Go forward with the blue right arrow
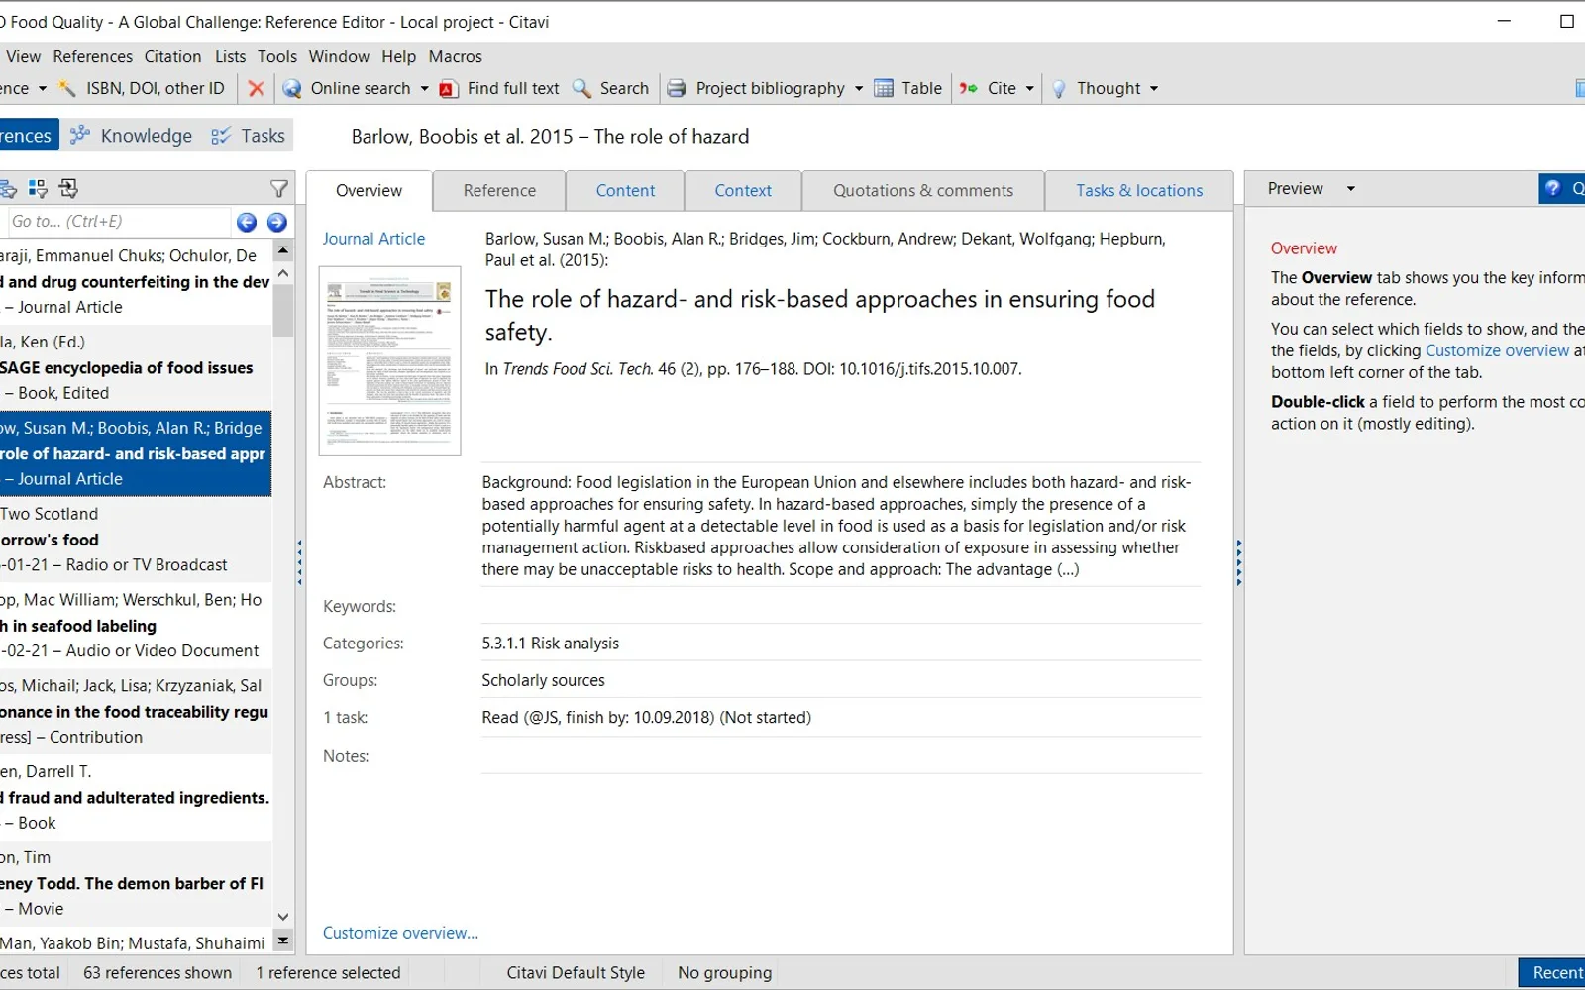This screenshot has width=1585, height=990. [277, 222]
